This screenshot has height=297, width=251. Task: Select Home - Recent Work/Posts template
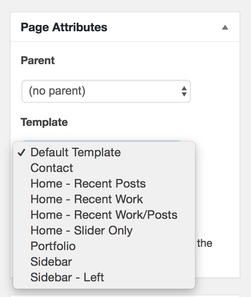[104, 215]
